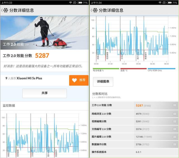Tap the Xiaomi MI 5s Plus device name

(x=29, y=78)
